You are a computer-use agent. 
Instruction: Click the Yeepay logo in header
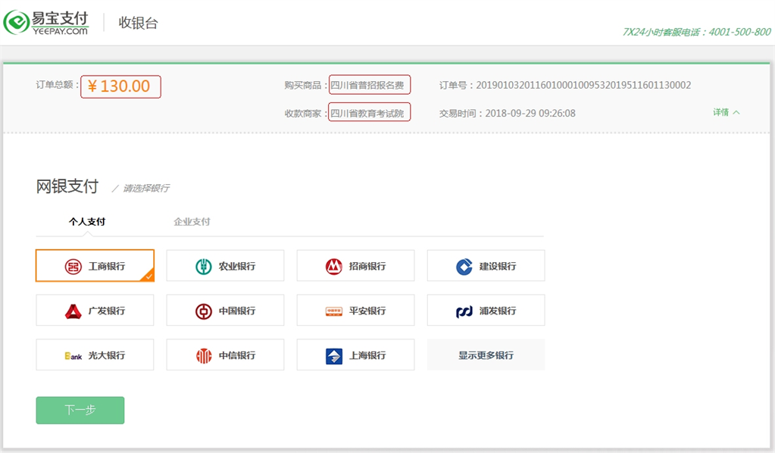(x=46, y=23)
